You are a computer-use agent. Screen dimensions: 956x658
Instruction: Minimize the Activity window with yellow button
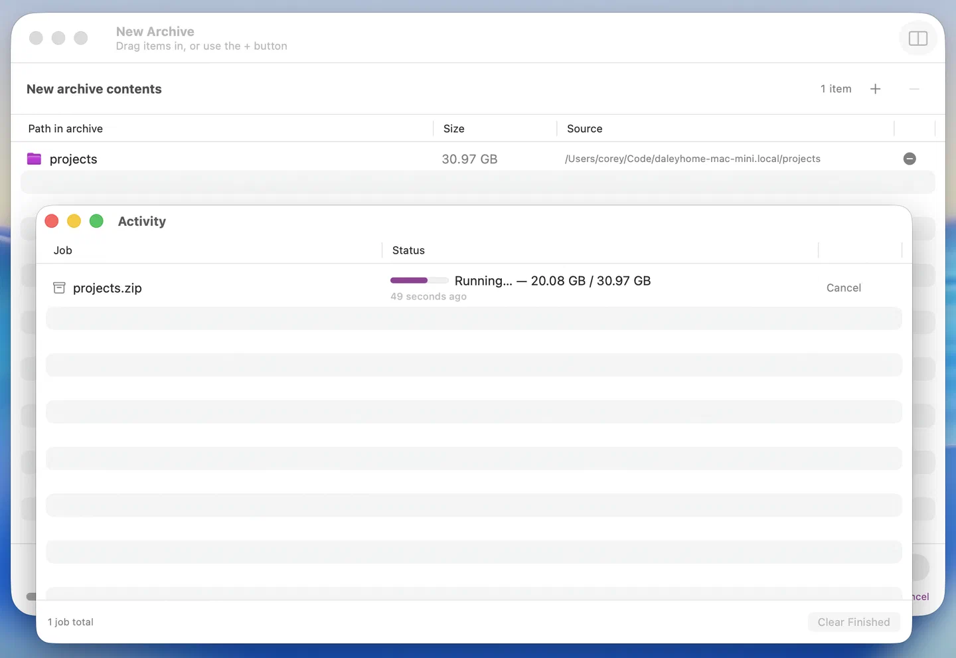(74, 221)
